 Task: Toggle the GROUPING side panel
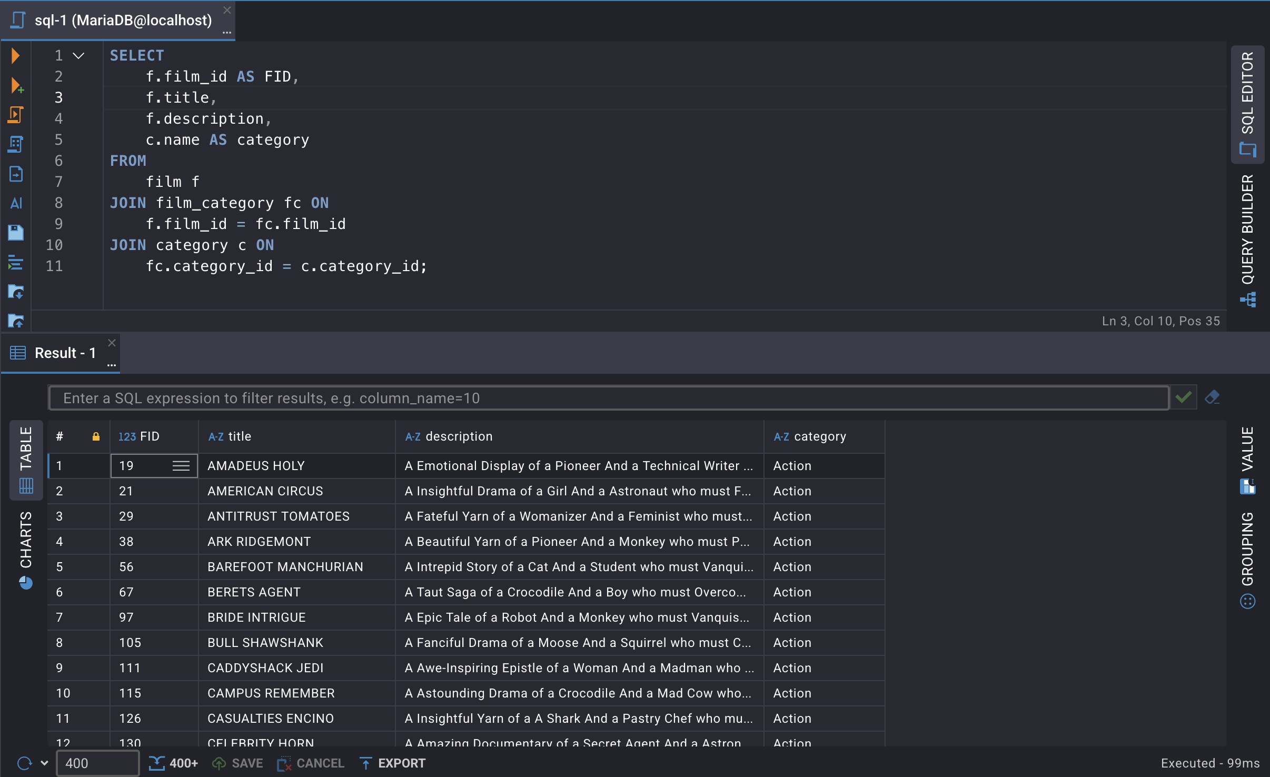pyautogui.click(x=1247, y=559)
